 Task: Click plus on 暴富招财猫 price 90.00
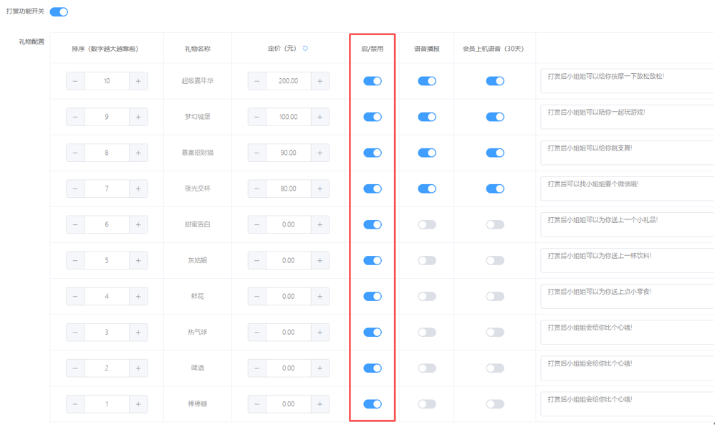point(320,153)
